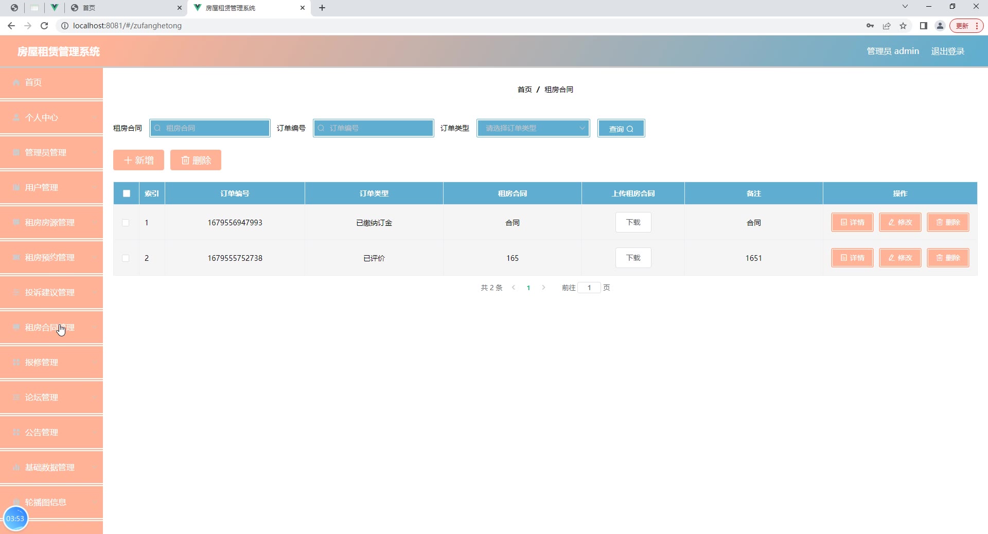This screenshot has width=988, height=534.
Task: Click the 新增 add button
Action: tap(138, 160)
